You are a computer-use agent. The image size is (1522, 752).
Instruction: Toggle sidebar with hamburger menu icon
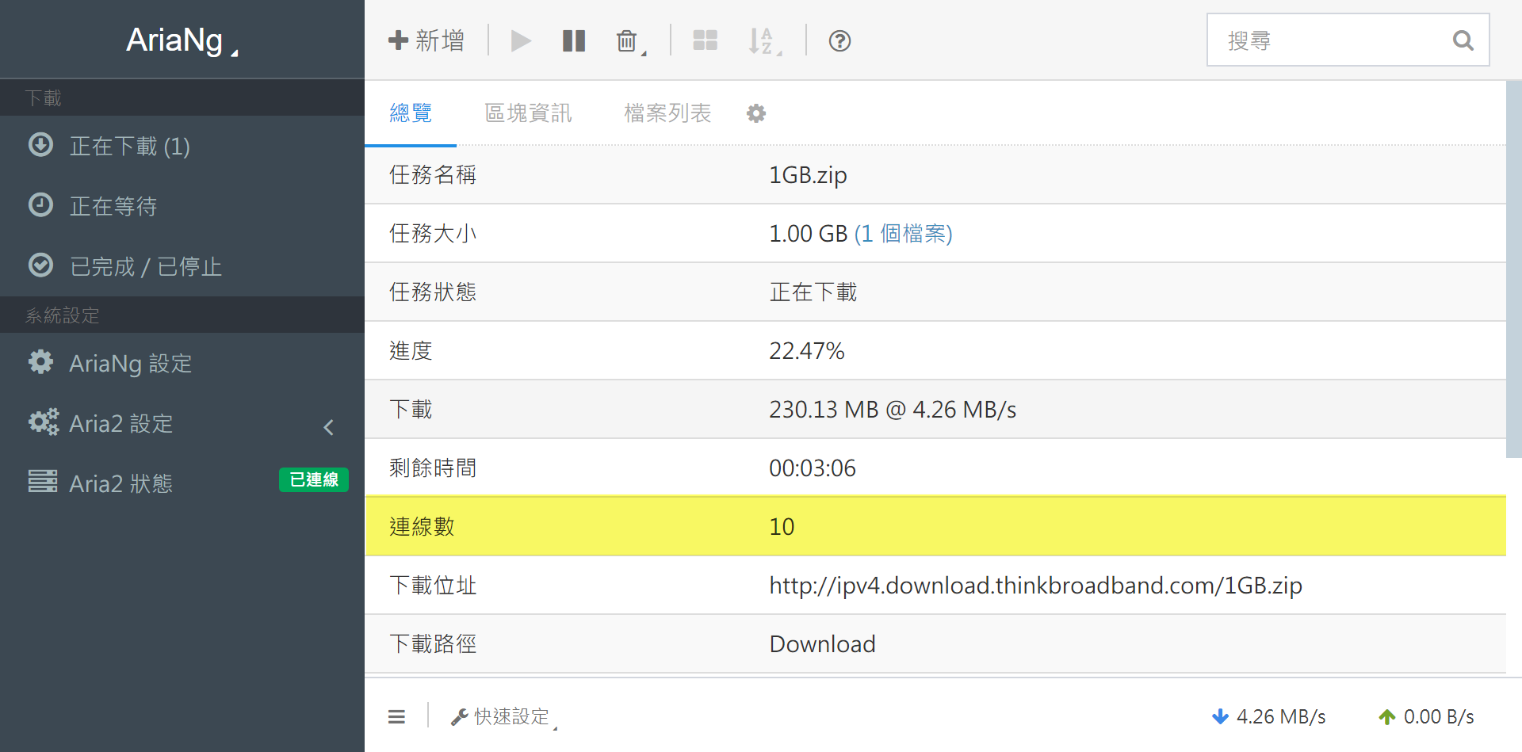pos(396,717)
